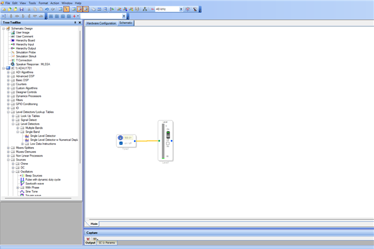Expand the Mixers/Splitters folder
The width and height of the screenshot is (374, 249).
pos(8,148)
